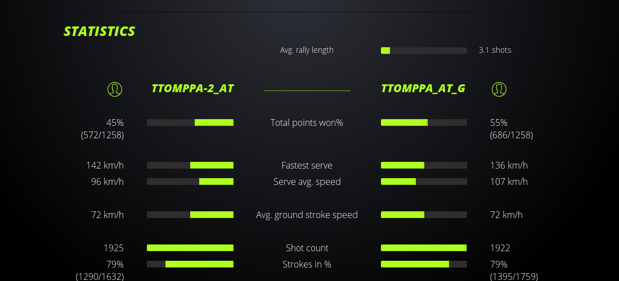Click the Fastest serve label
The width and height of the screenshot is (619, 281).
[307, 165]
